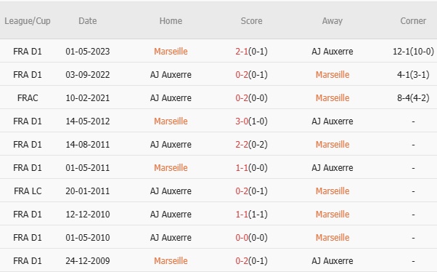The image size is (437, 272).
Task: Select the Date column header
Action: [x=88, y=21]
